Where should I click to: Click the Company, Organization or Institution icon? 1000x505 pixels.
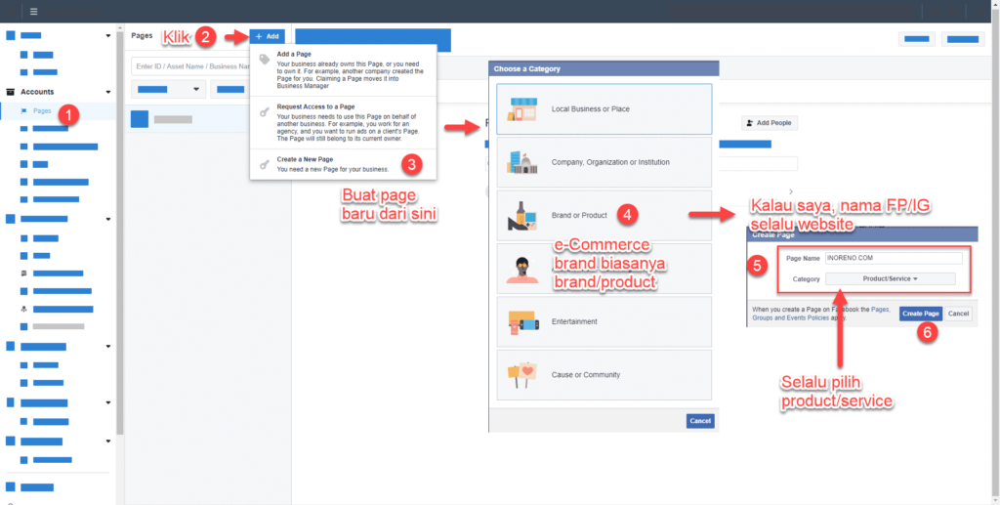point(521,162)
